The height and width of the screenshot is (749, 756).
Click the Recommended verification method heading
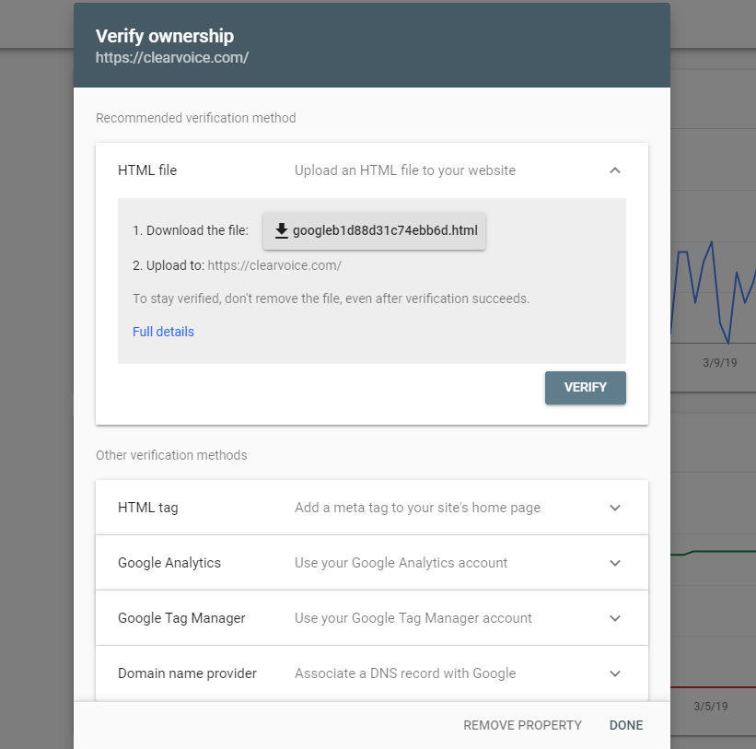pos(195,118)
